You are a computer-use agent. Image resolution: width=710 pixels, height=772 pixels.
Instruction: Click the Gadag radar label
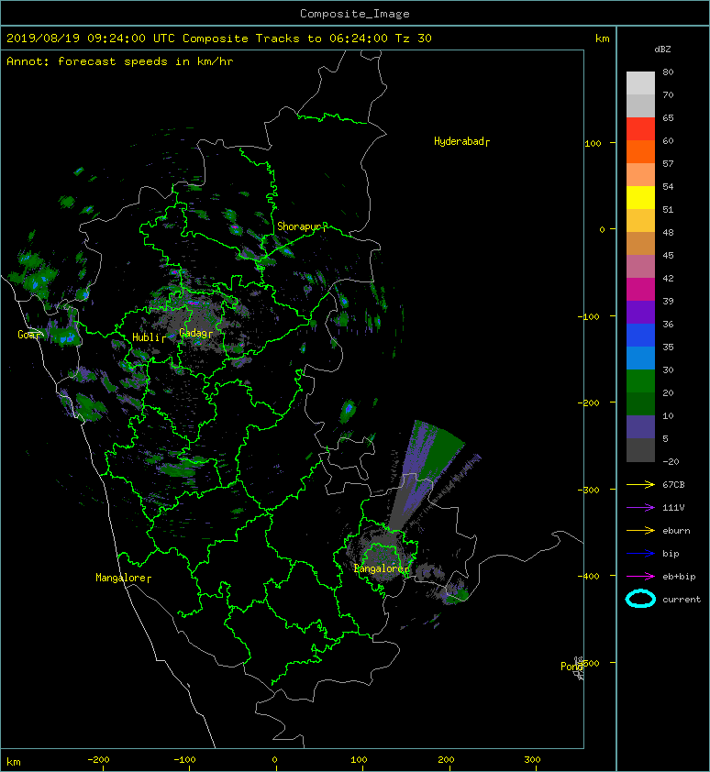(x=194, y=334)
